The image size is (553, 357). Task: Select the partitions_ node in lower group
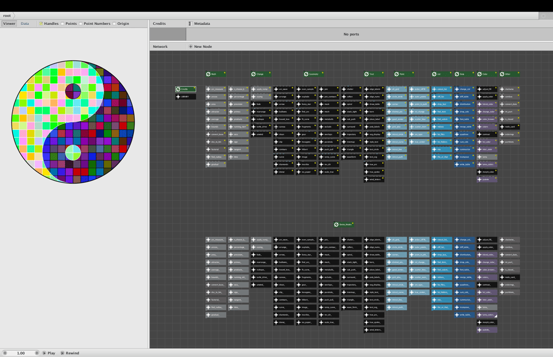[x=509, y=292]
